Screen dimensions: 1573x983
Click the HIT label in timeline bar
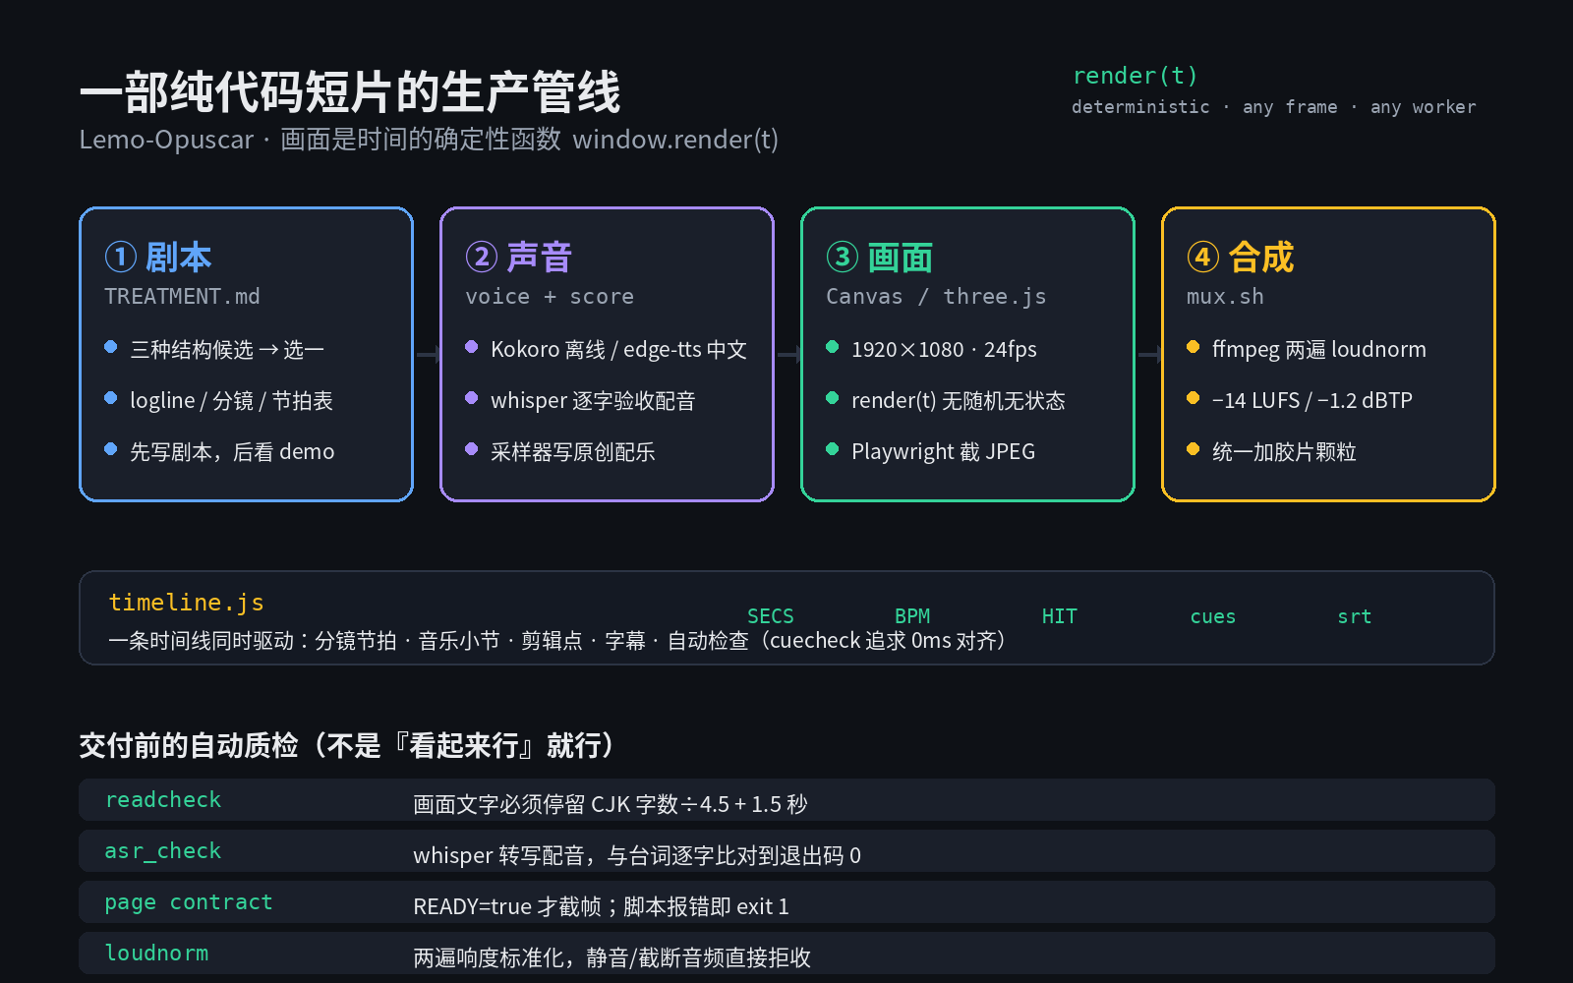point(1060,616)
